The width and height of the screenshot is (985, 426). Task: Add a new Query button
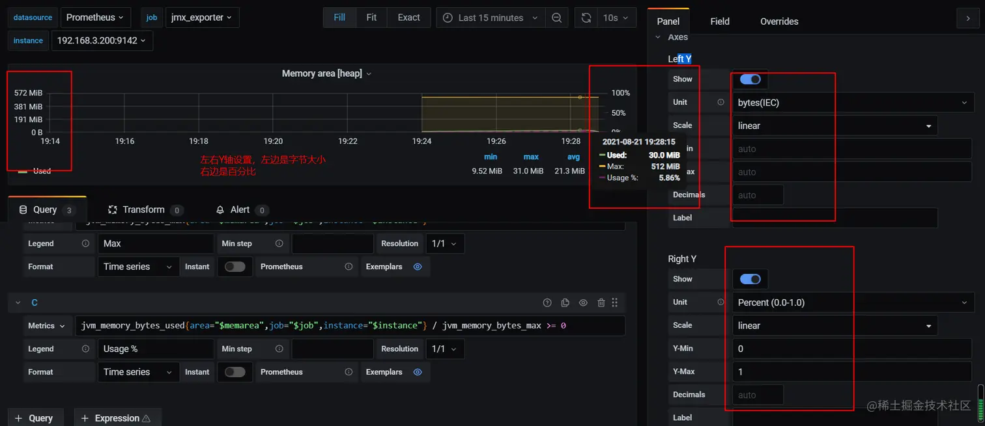35,418
